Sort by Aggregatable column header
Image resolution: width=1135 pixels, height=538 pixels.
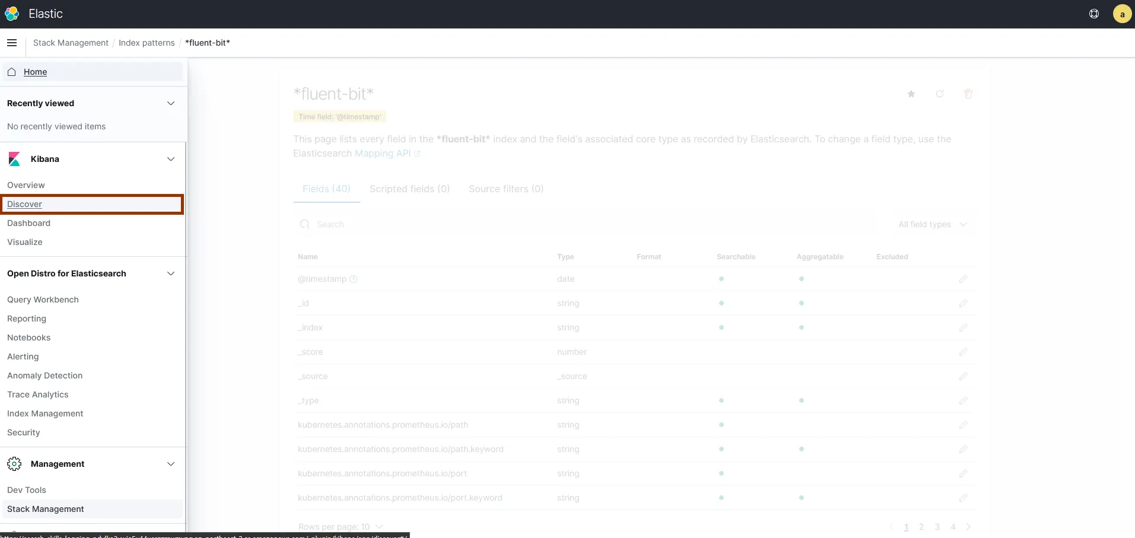point(820,257)
